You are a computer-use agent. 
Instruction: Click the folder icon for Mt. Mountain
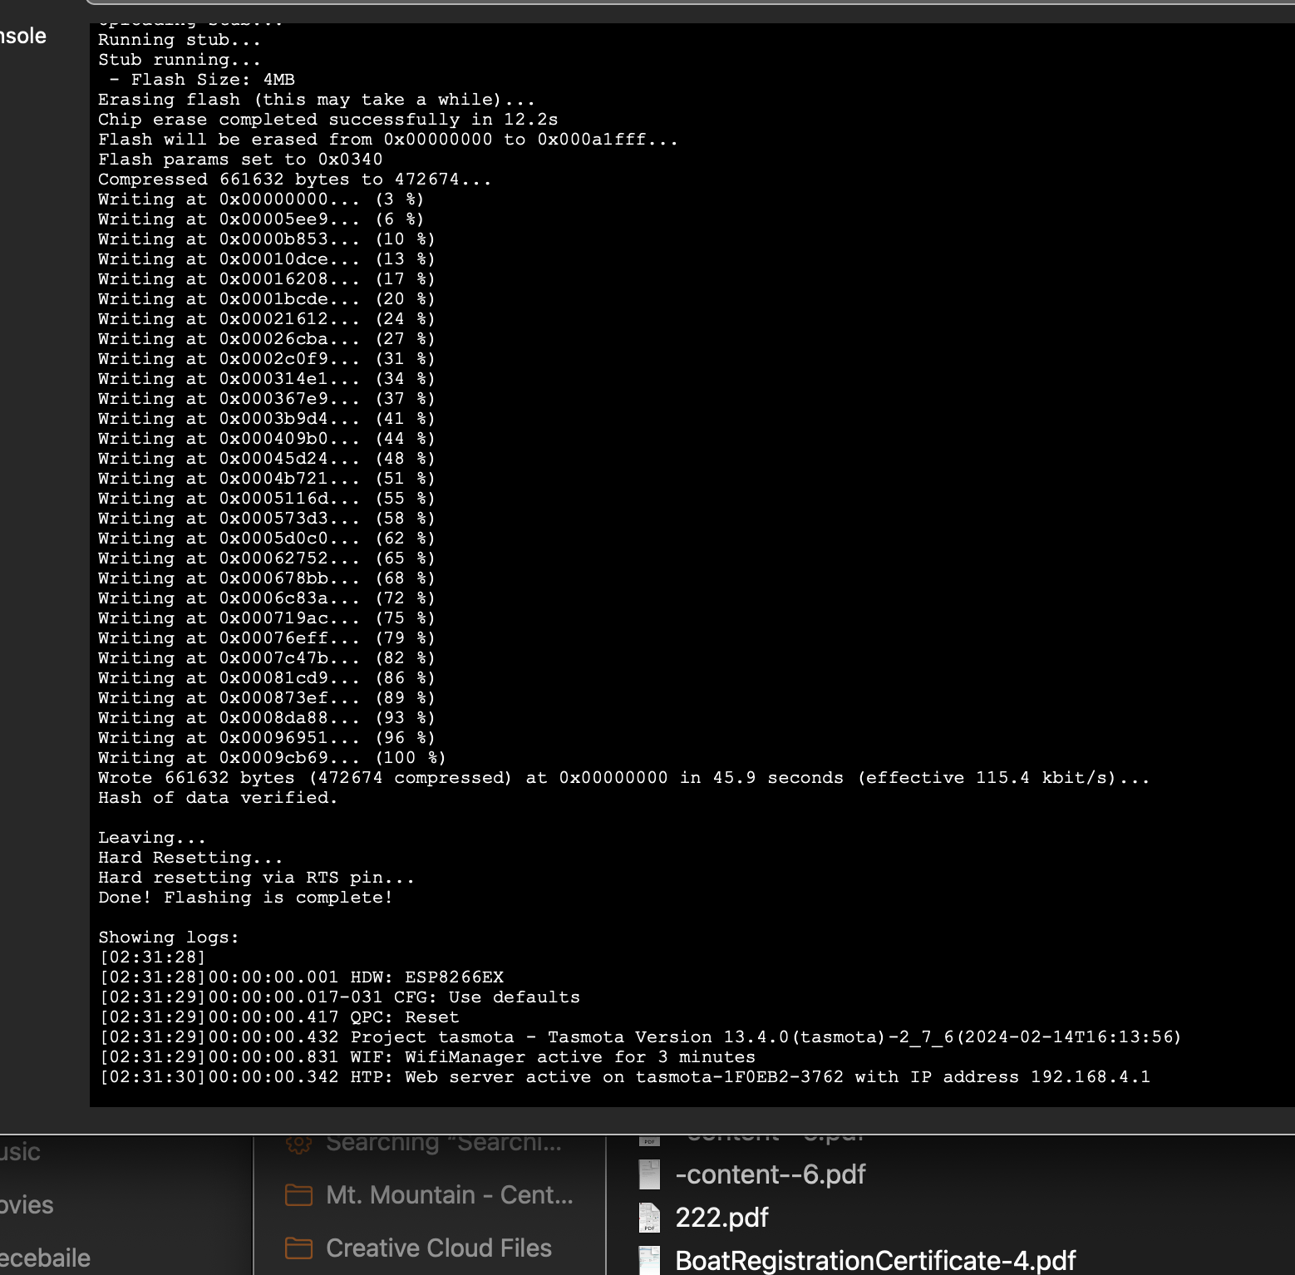[x=298, y=1195]
